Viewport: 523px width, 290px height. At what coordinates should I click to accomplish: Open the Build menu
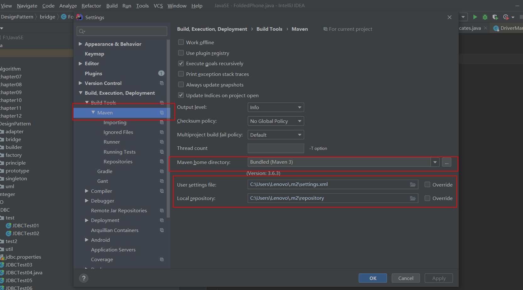coord(112,6)
